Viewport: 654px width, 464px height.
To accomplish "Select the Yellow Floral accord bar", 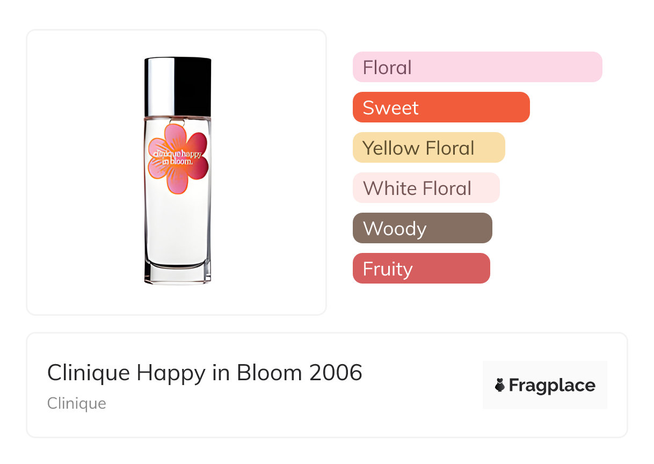I will pos(428,148).
